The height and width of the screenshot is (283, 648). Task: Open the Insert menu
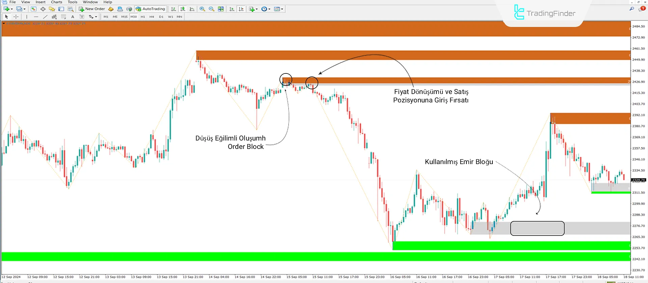click(x=40, y=2)
